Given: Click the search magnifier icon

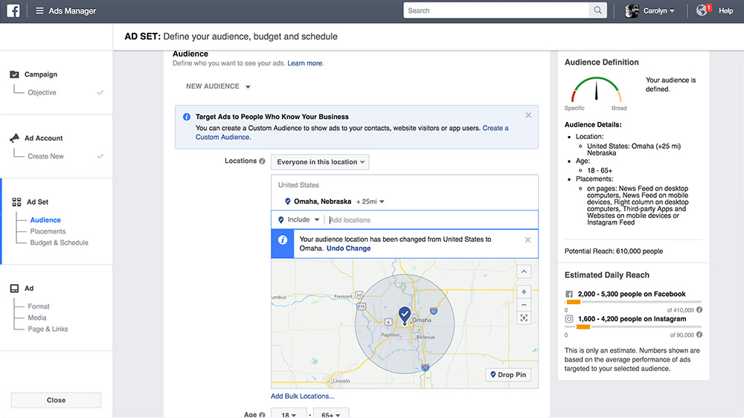Looking at the screenshot, I should pyautogui.click(x=598, y=10).
